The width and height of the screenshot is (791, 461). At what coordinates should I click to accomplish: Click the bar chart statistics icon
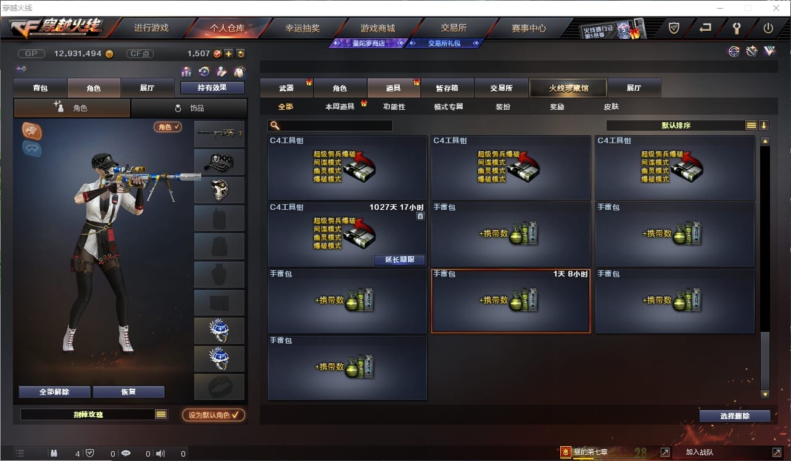(x=186, y=72)
